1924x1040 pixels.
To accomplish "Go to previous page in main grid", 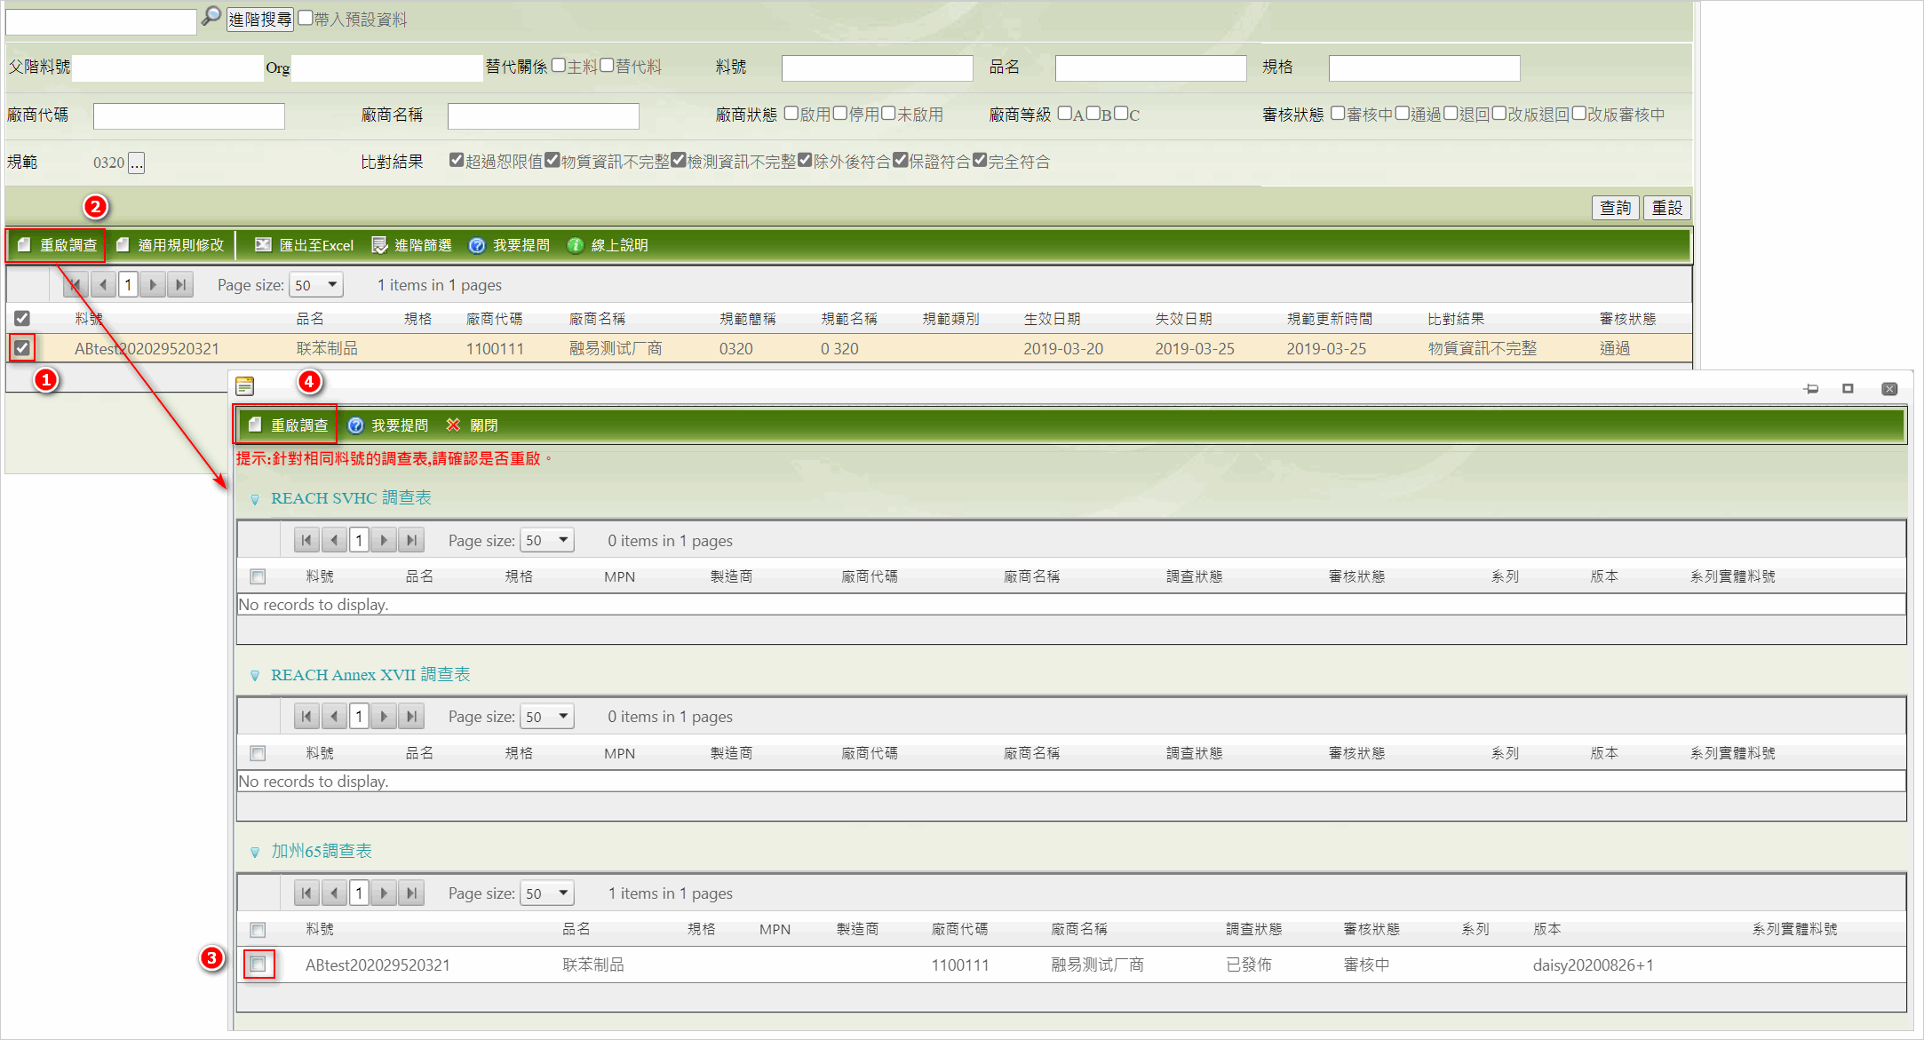I will [104, 285].
